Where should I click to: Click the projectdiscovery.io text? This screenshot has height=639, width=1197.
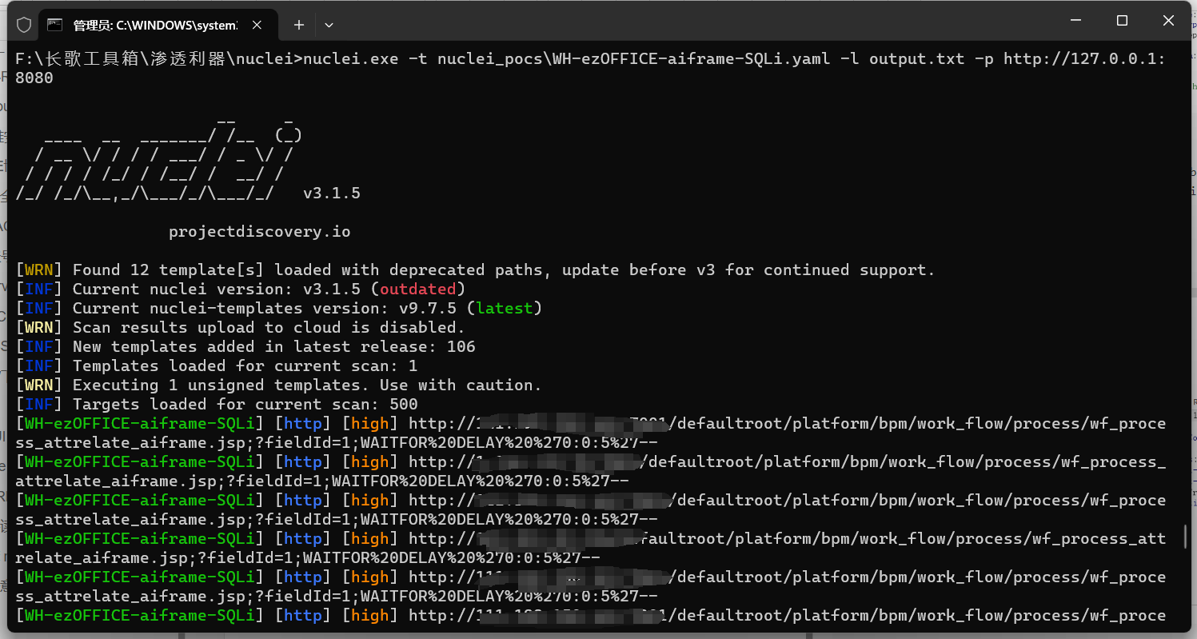[x=260, y=232]
